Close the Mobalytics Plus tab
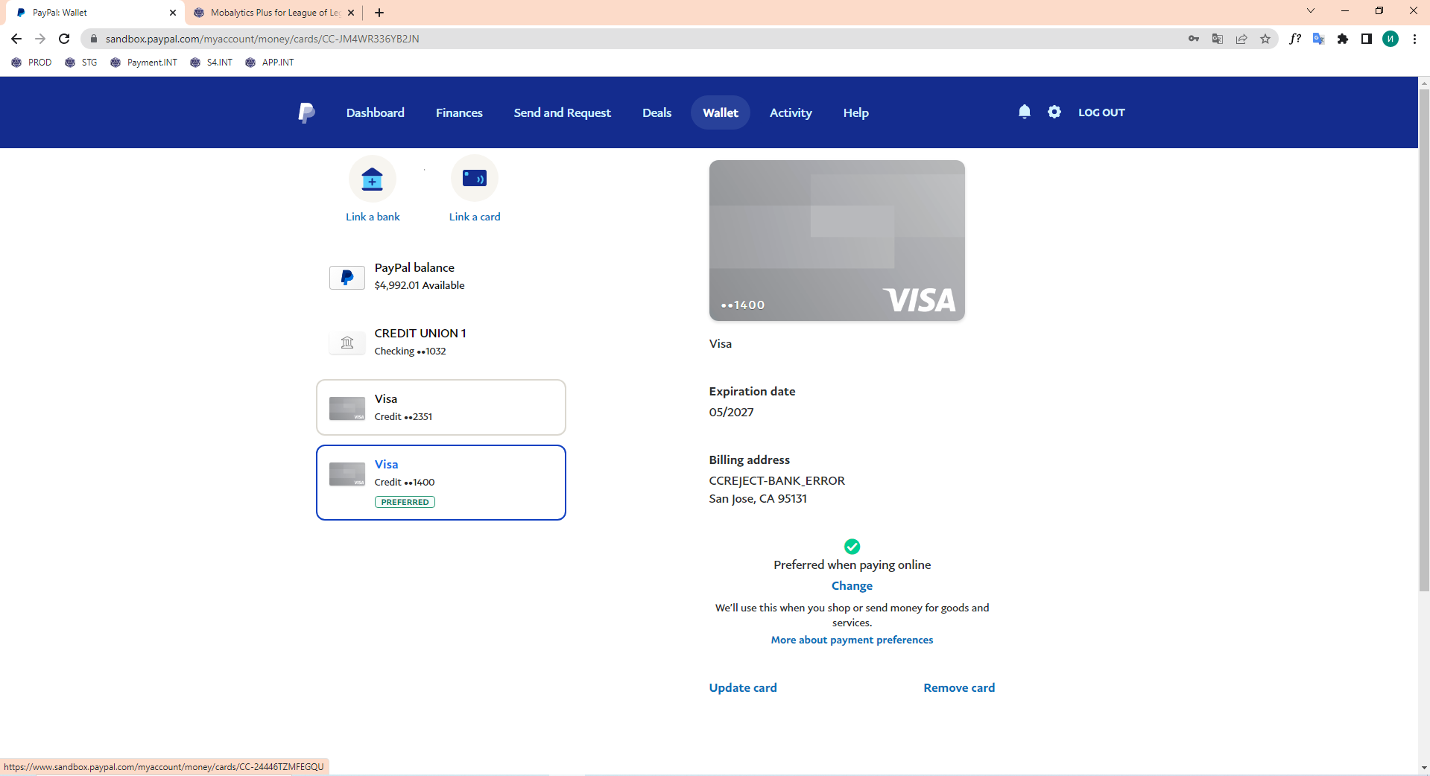 [x=351, y=13]
